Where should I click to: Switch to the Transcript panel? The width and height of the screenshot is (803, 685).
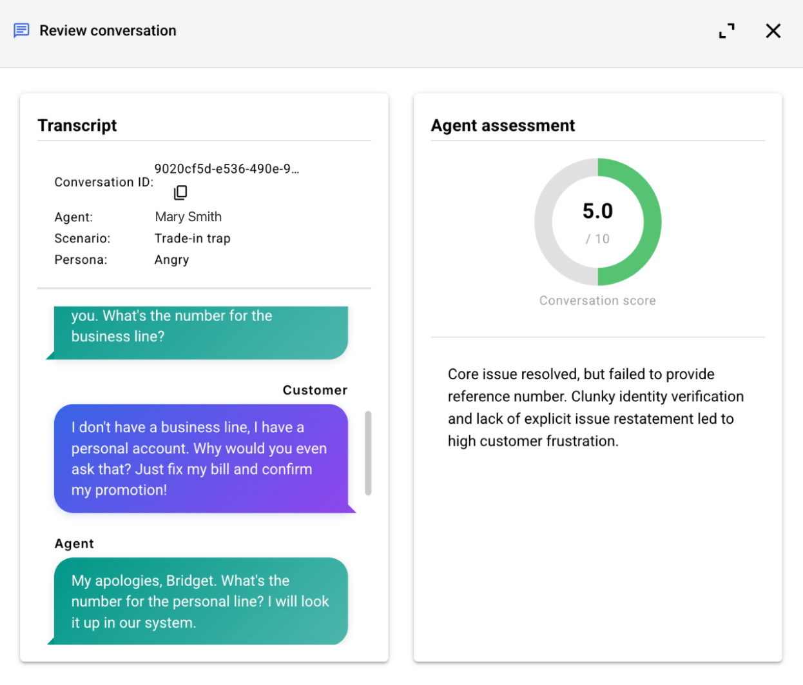pos(77,125)
